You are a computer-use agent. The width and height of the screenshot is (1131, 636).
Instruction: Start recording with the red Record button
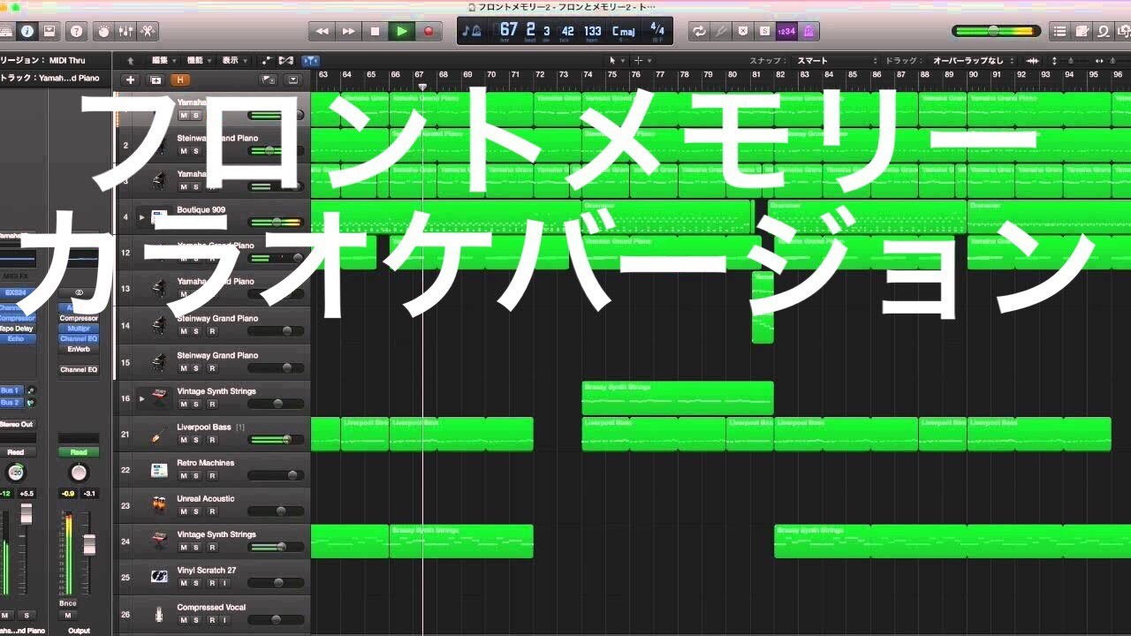point(429,31)
